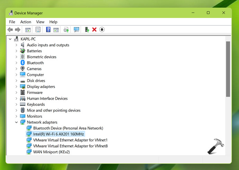The height and width of the screenshot is (170, 239).
Task: Collapse the KAPIL-PC root node
Action: 10,39
